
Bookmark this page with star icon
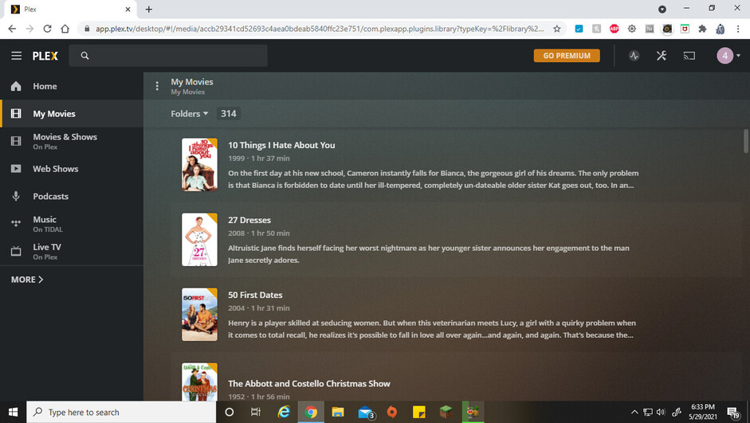(557, 29)
